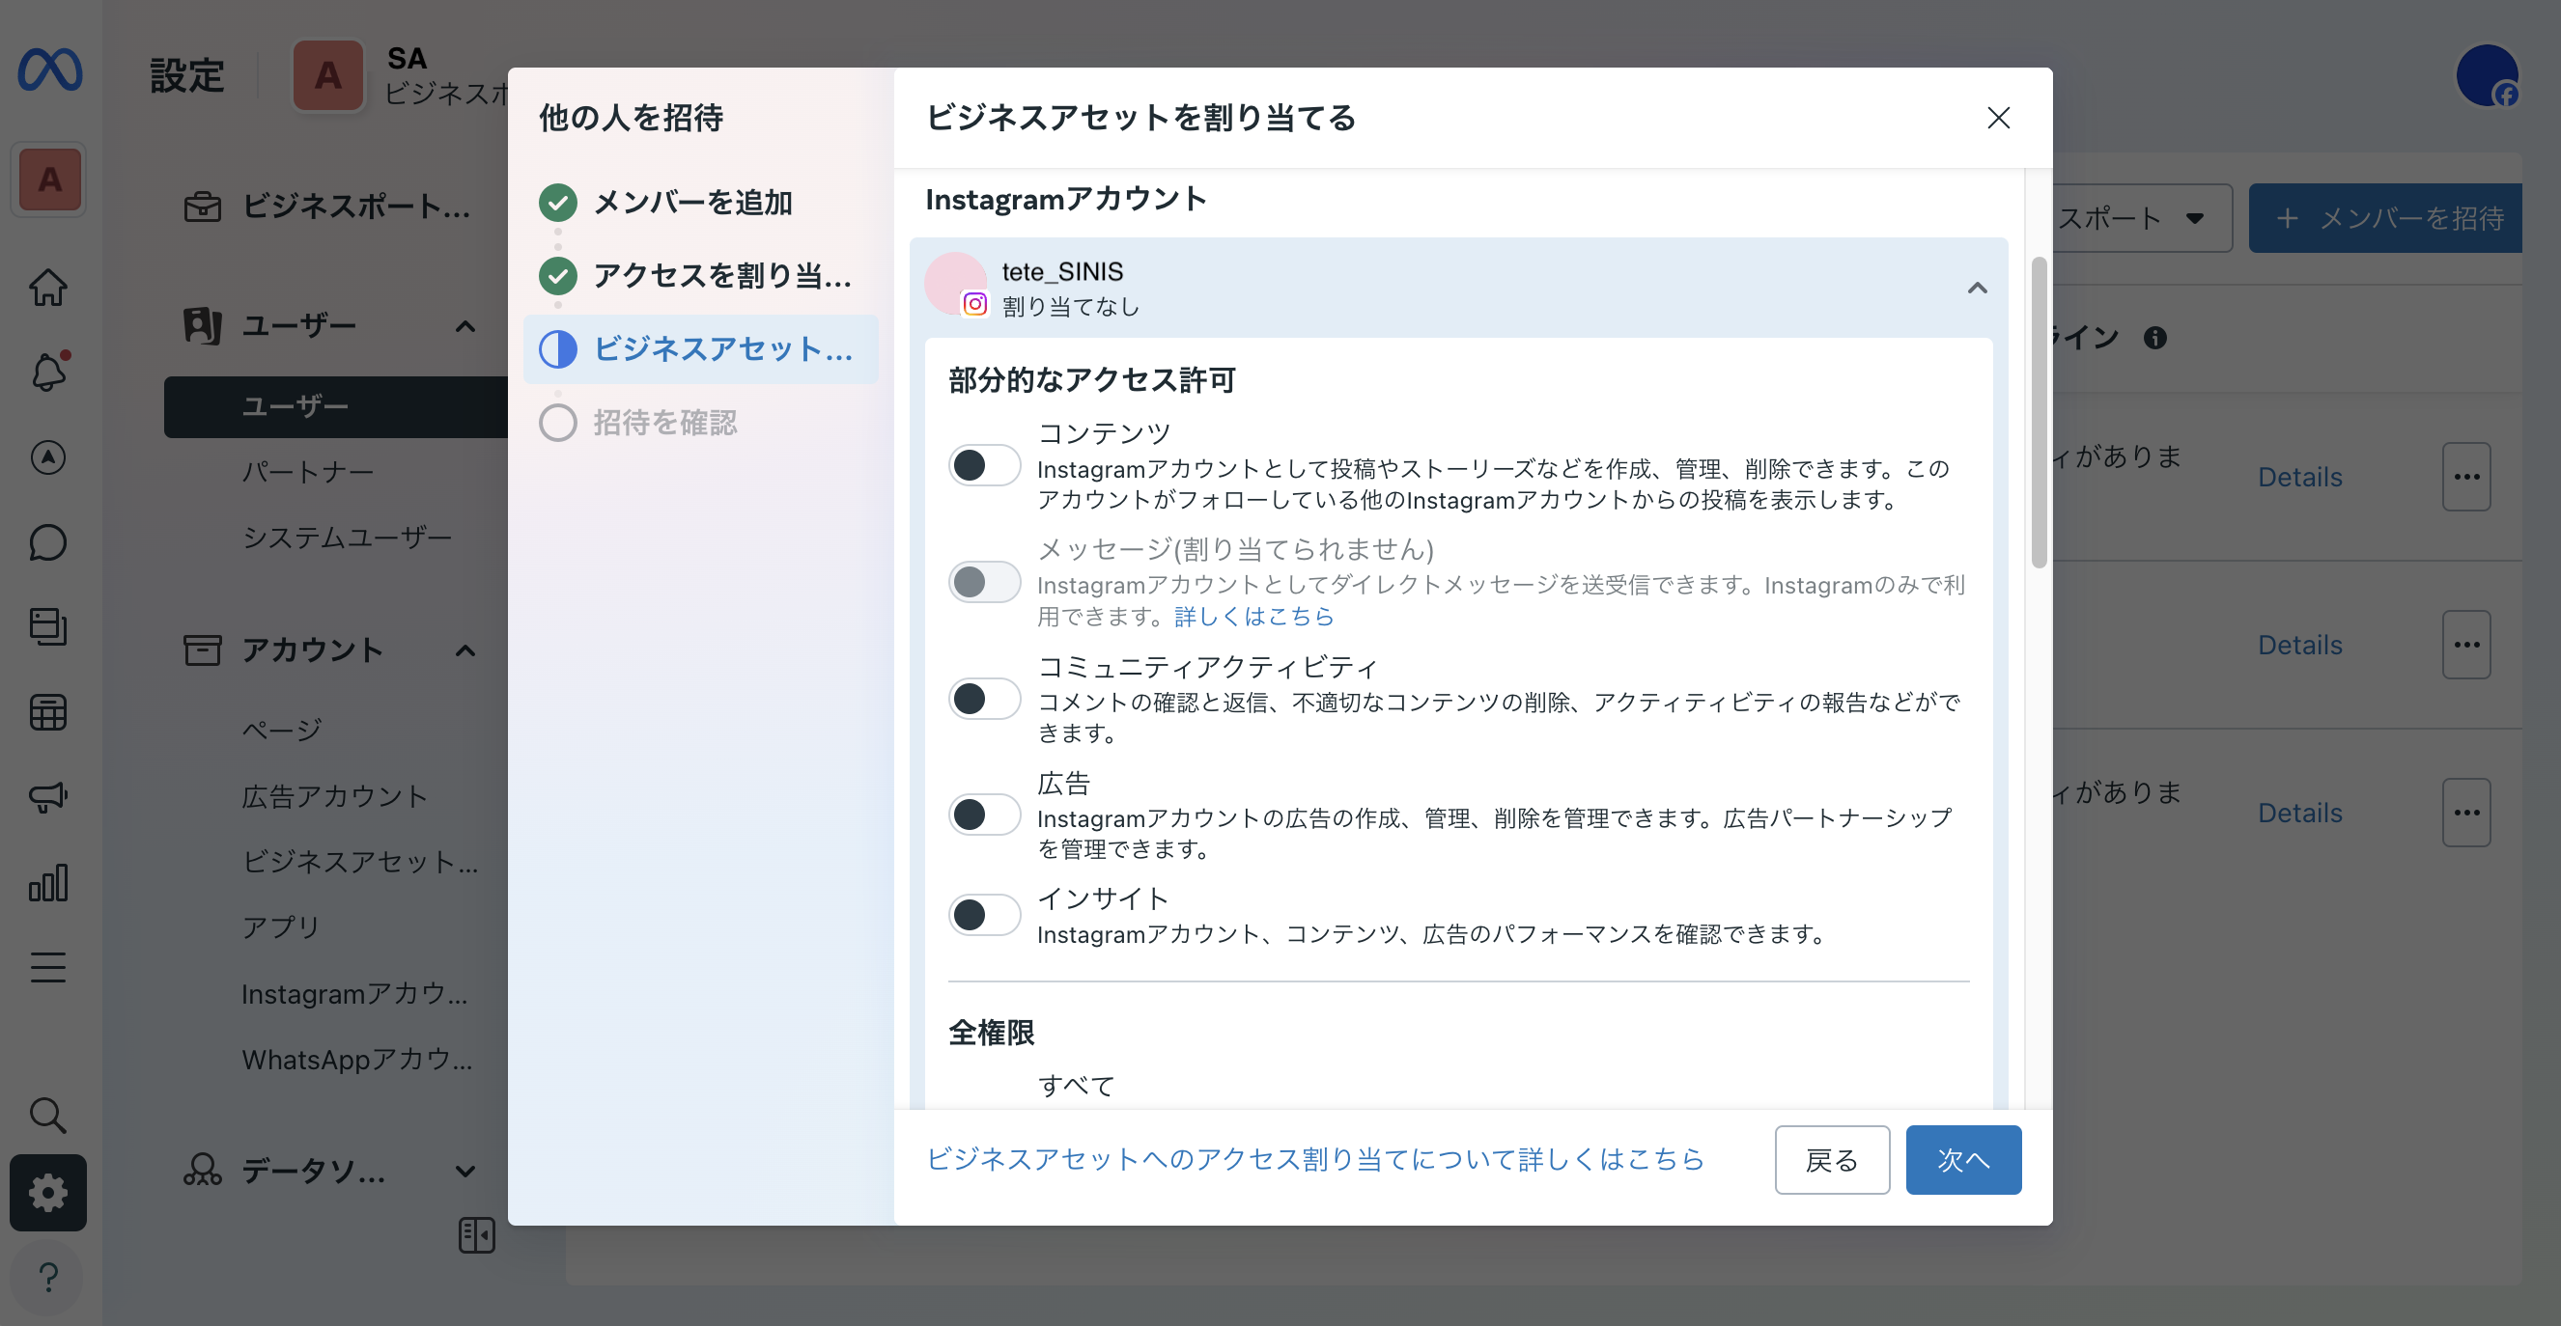Enable the コンテンツ permission toggle
Viewport: 2561px width, 1326px height.
click(984, 465)
